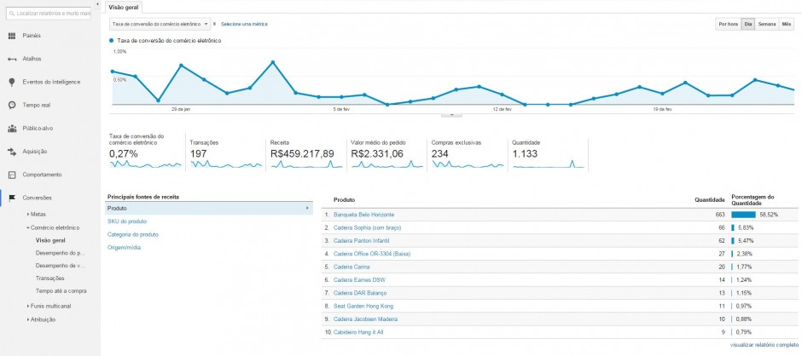Click the Quantidade column header
The height and width of the screenshot is (356, 802).
click(x=709, y=199)
